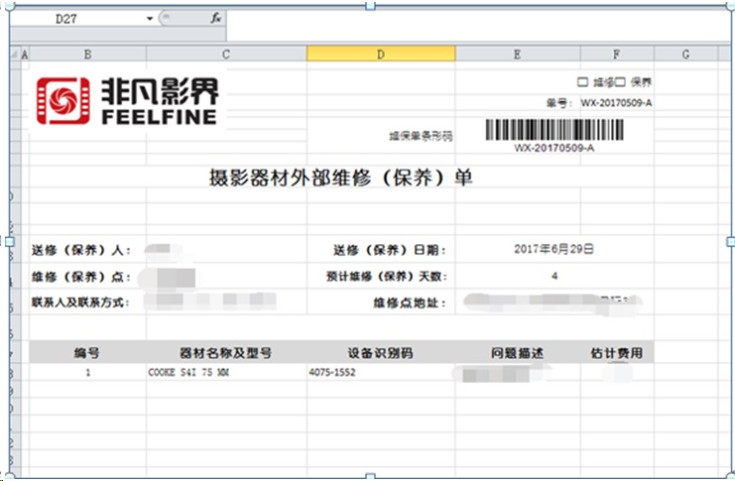Screen dimensions: 735x481
Task: Select column C header
Action: 226,54
